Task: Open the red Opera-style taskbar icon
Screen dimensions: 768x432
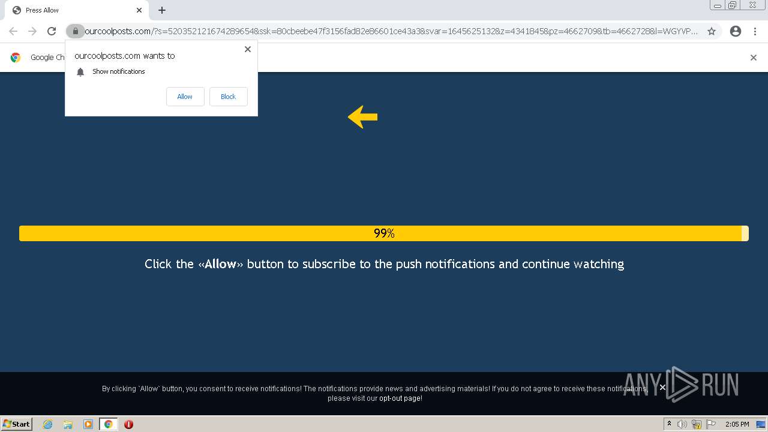Action: (x=128, y=424)
